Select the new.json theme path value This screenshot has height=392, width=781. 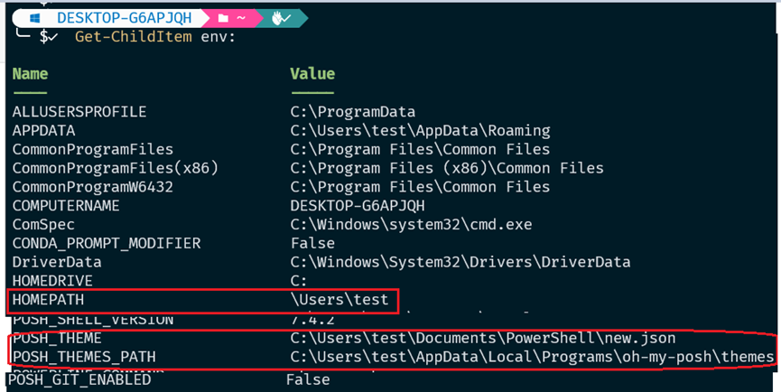483,339
